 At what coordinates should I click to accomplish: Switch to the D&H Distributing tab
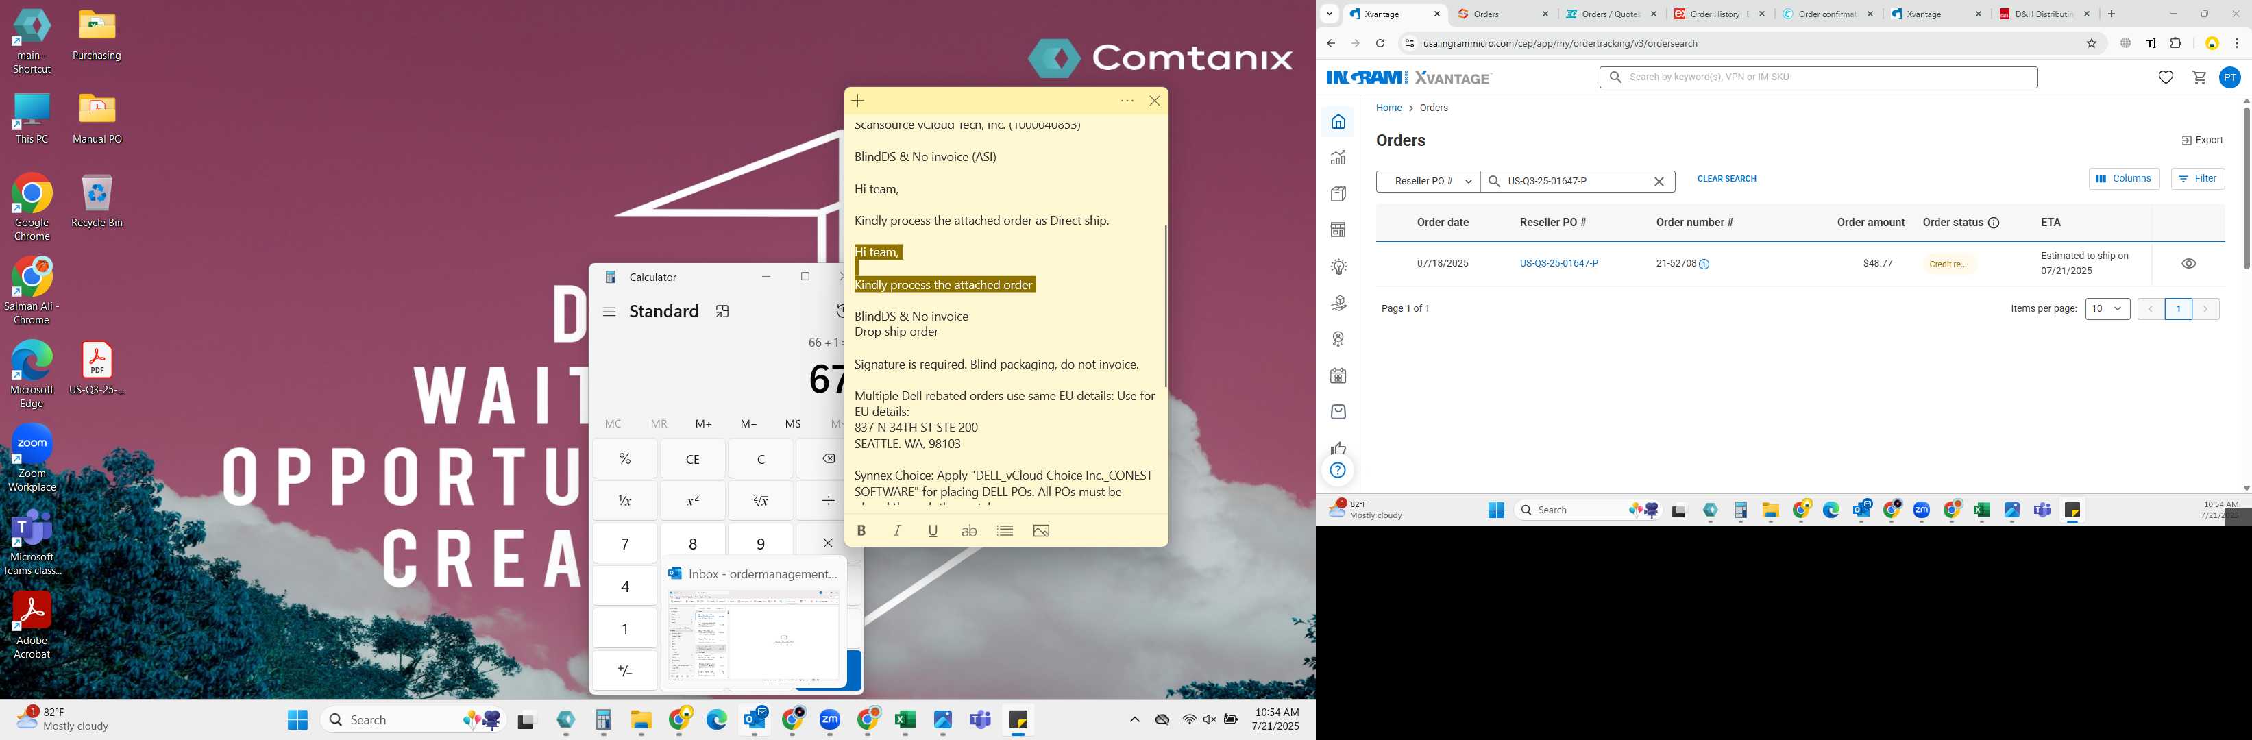[2043, 14]
